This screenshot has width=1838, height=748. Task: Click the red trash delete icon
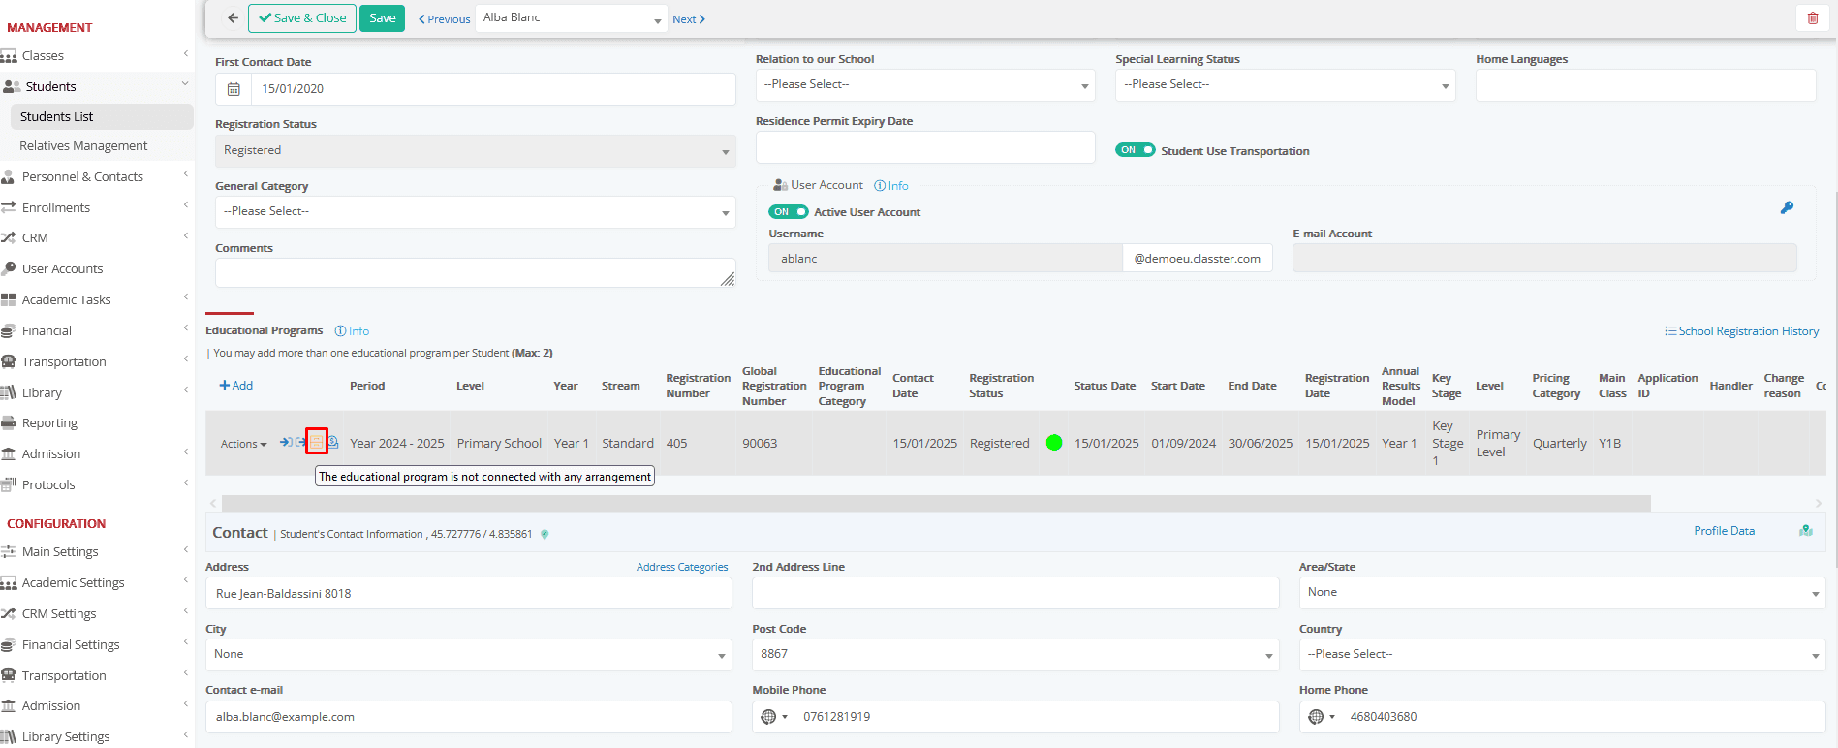pyautogui.click(x=1813, y=18)
